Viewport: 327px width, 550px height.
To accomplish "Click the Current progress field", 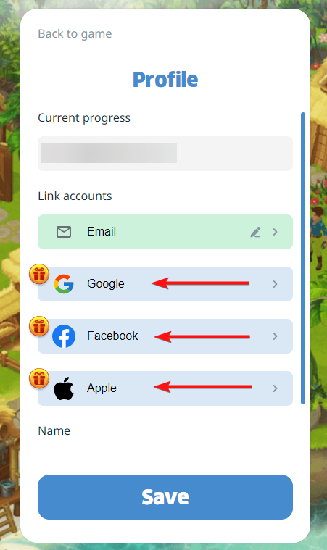I will coord(165,154).
